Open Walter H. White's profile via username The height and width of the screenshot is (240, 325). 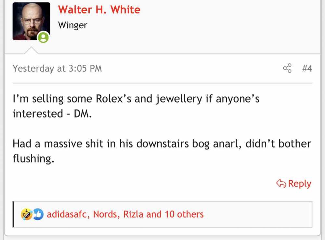click(99, 9)
